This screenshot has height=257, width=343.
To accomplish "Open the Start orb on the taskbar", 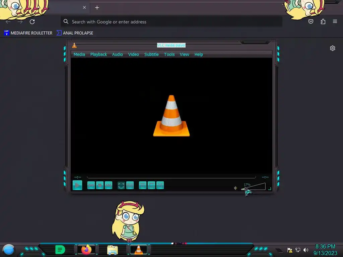I will (9, 250).
